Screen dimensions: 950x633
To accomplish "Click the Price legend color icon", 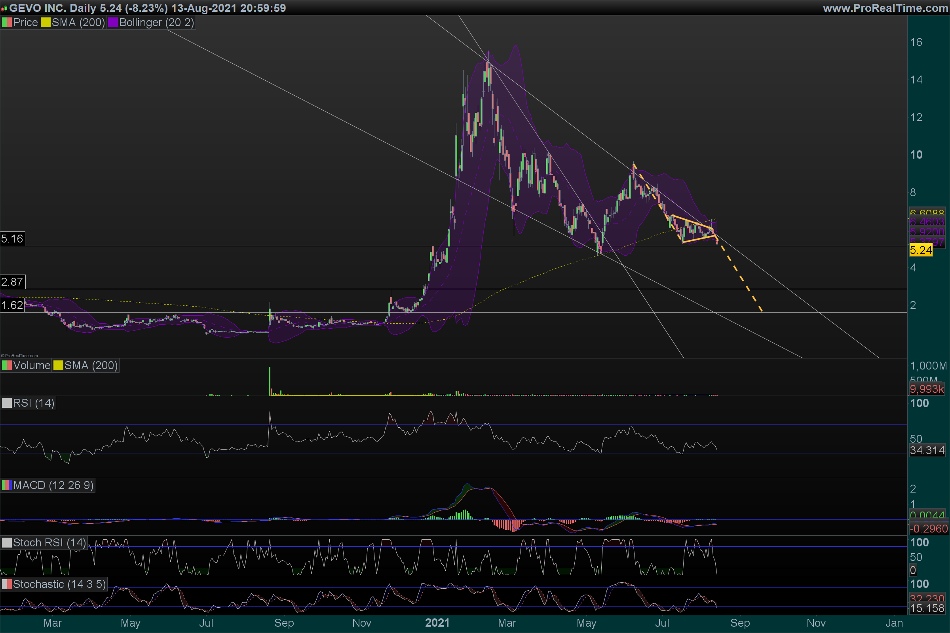I will (x=7, y=23).
